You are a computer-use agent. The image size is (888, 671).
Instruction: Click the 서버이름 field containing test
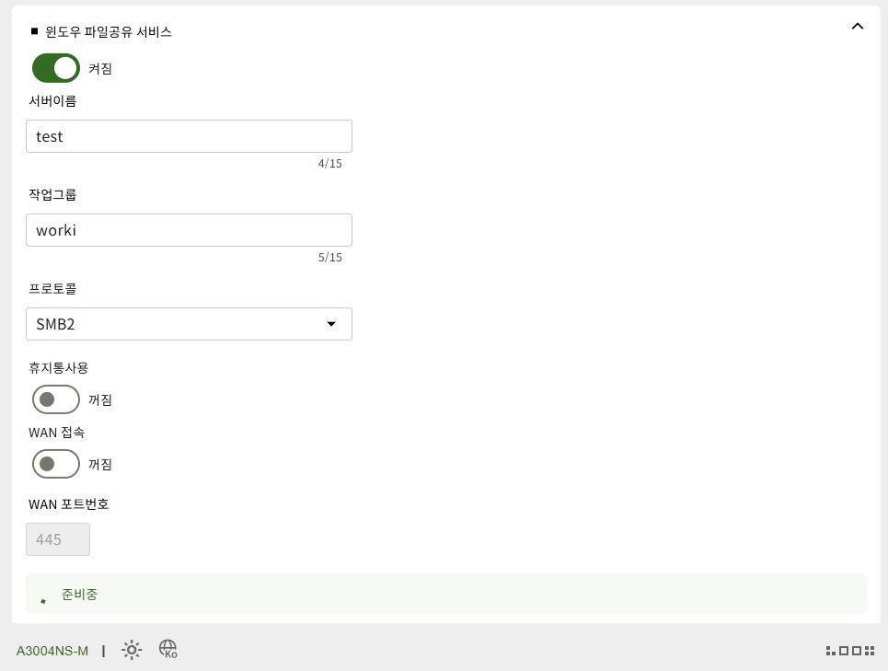[190, 136]
